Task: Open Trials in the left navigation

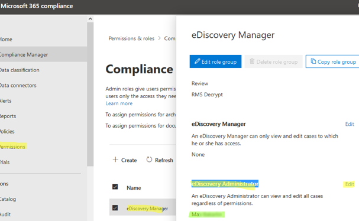Action: tap(5, 162)
